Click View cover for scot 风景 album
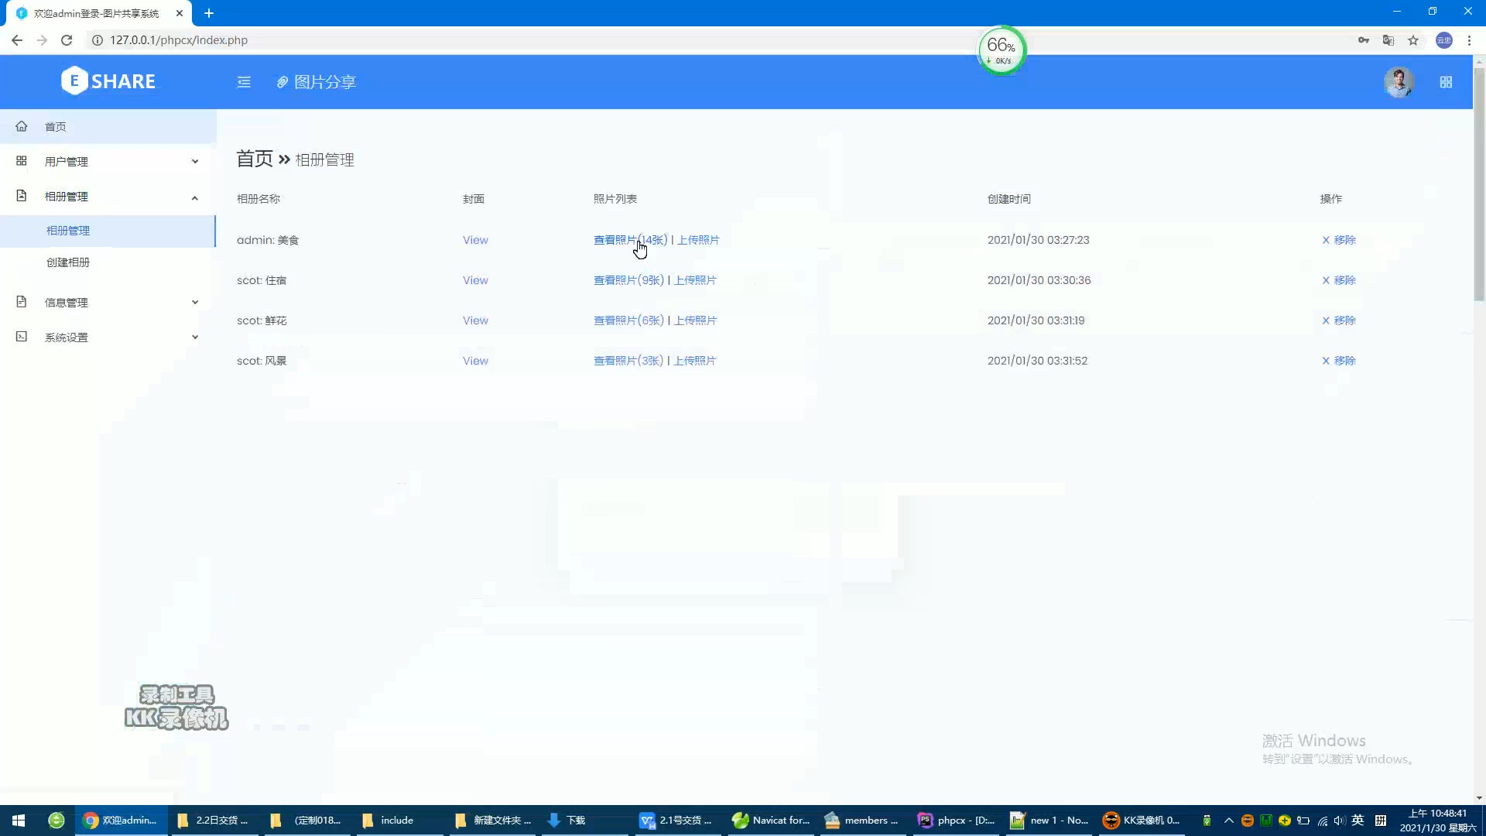 click(x=476, y=360)
